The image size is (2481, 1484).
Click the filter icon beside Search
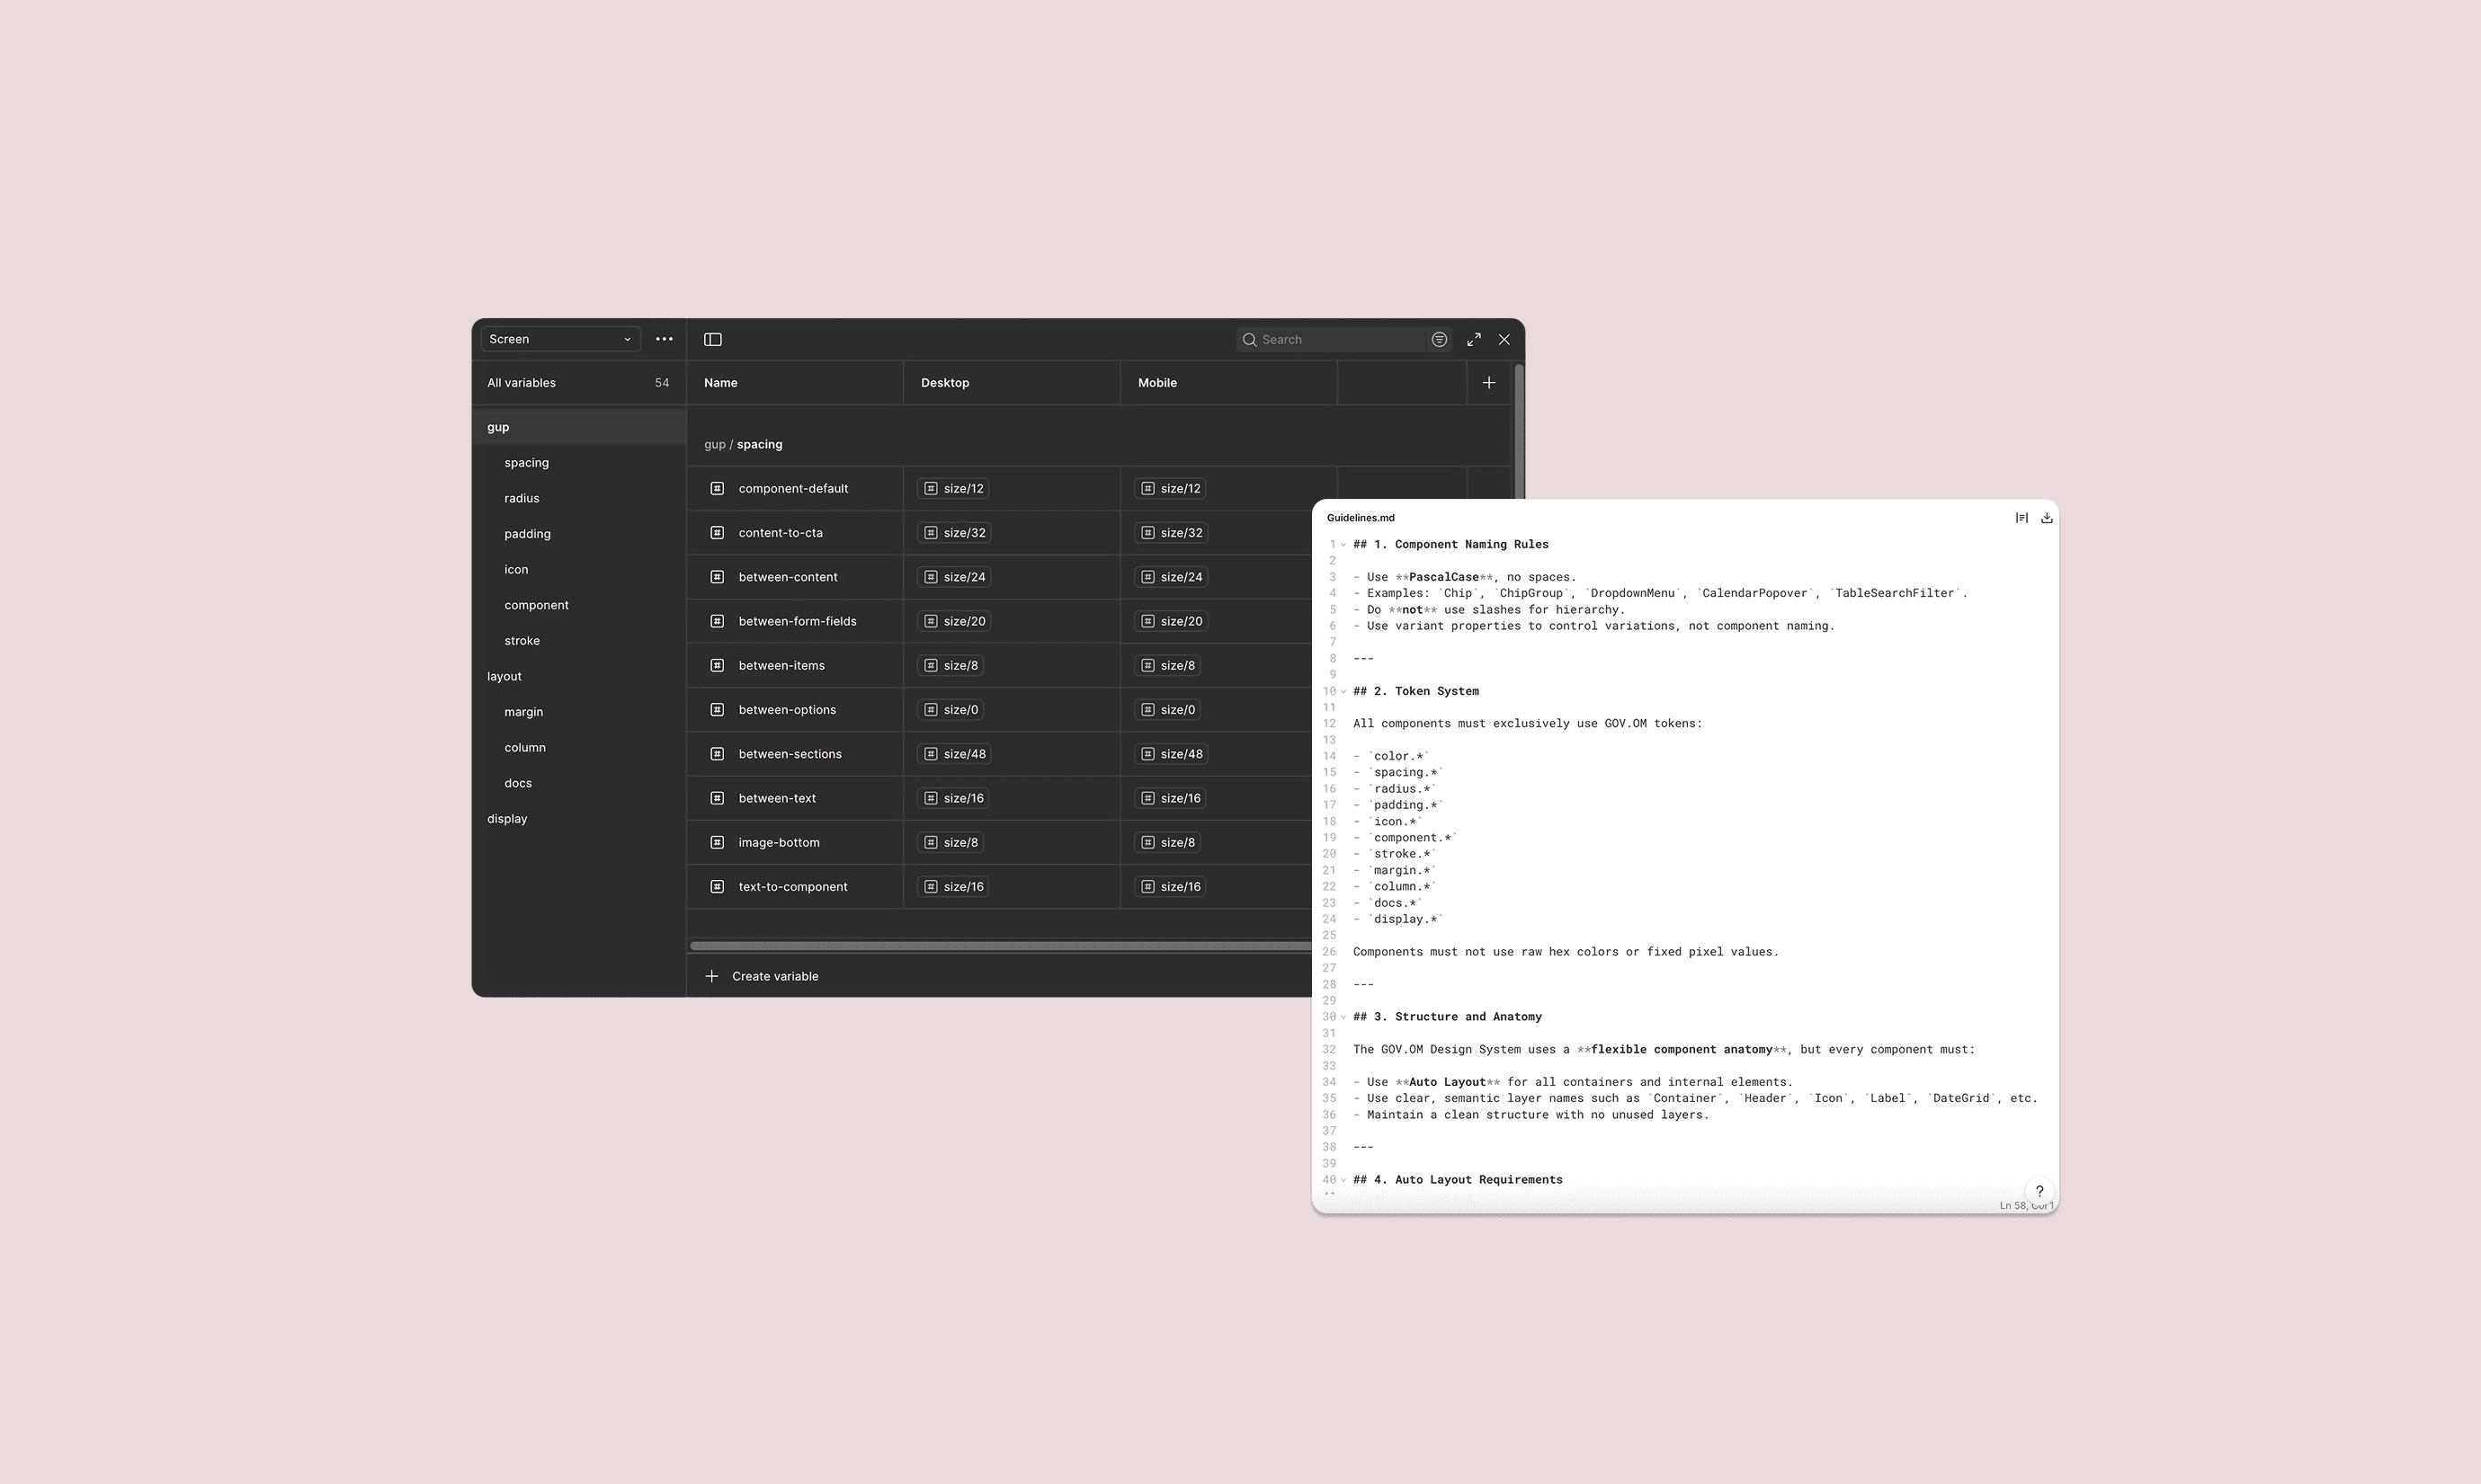1439,339
